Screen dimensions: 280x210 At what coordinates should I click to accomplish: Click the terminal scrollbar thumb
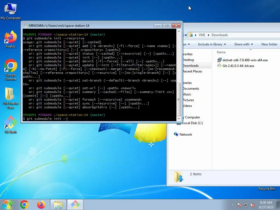point(179,99)
